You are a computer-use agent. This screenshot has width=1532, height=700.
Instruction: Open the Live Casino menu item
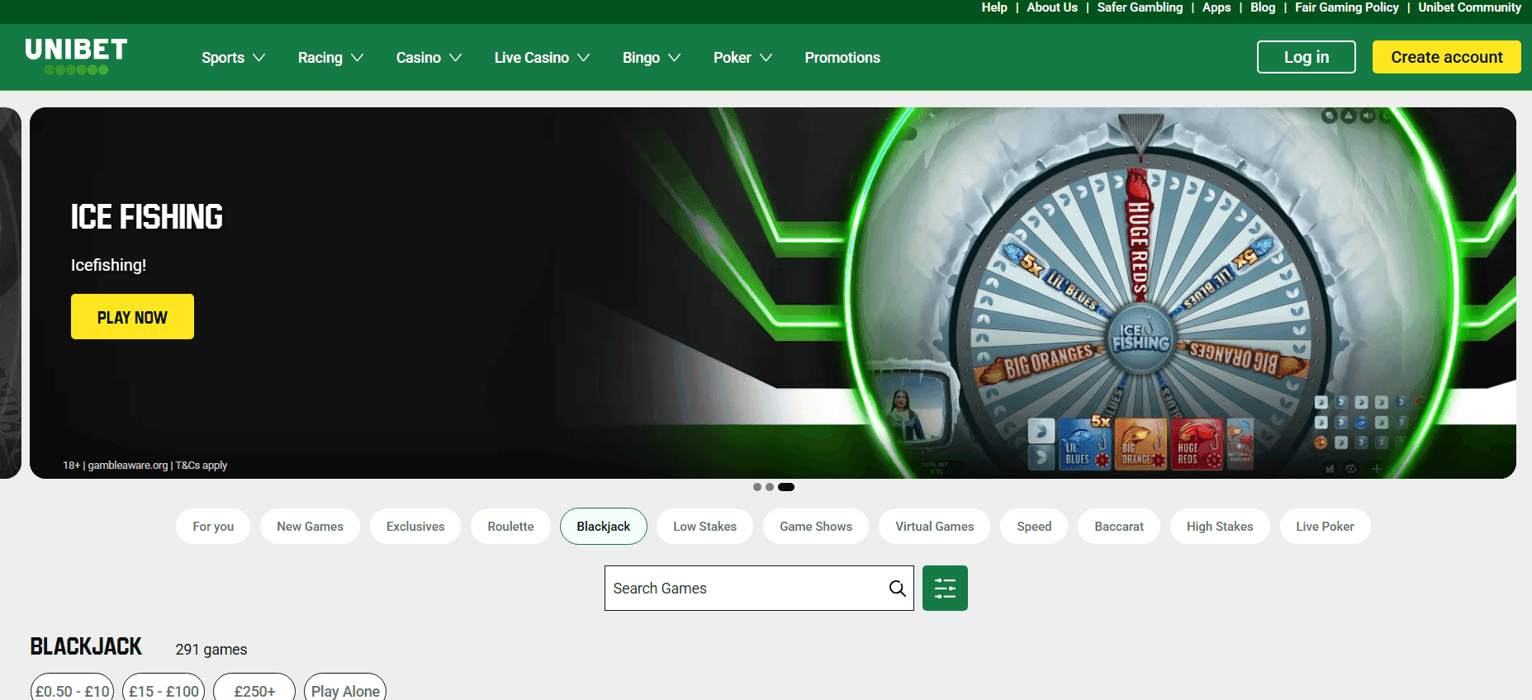tap(532, 58)
